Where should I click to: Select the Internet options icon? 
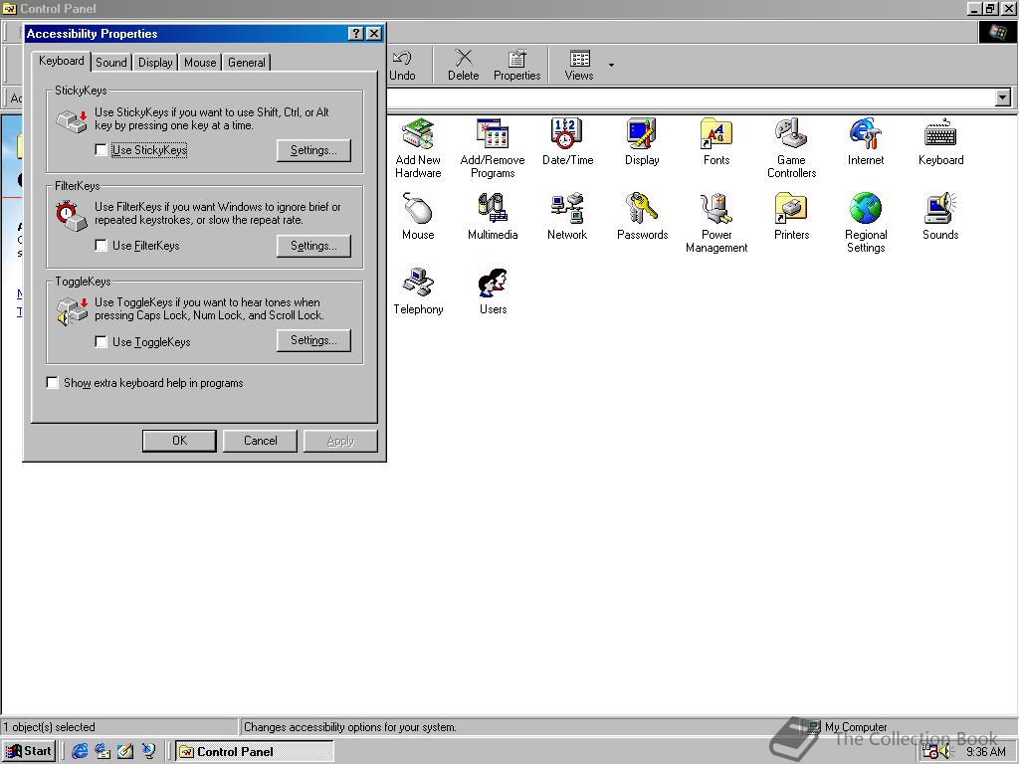(x=866, y=141)
